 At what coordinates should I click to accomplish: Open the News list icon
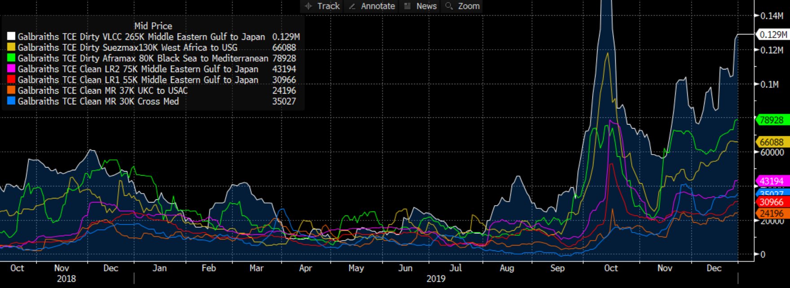click(407, 6)
